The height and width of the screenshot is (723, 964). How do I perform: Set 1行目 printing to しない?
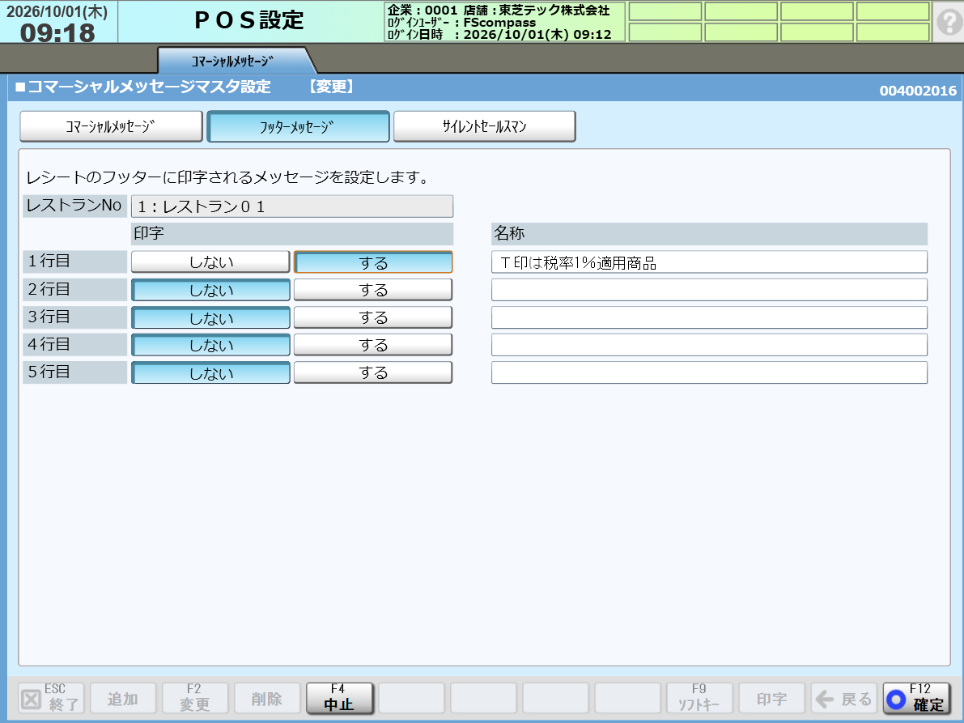210,262
